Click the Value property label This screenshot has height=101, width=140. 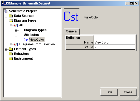89,47
